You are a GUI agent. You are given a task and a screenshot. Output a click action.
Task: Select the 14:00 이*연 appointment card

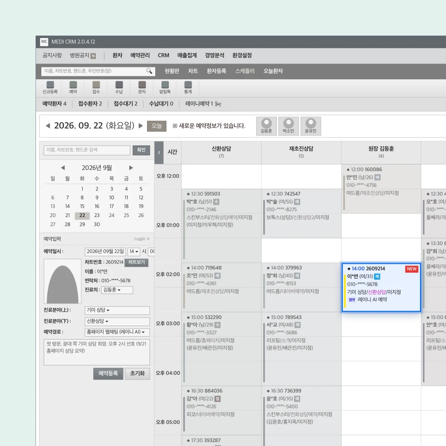tap(381, 287)
